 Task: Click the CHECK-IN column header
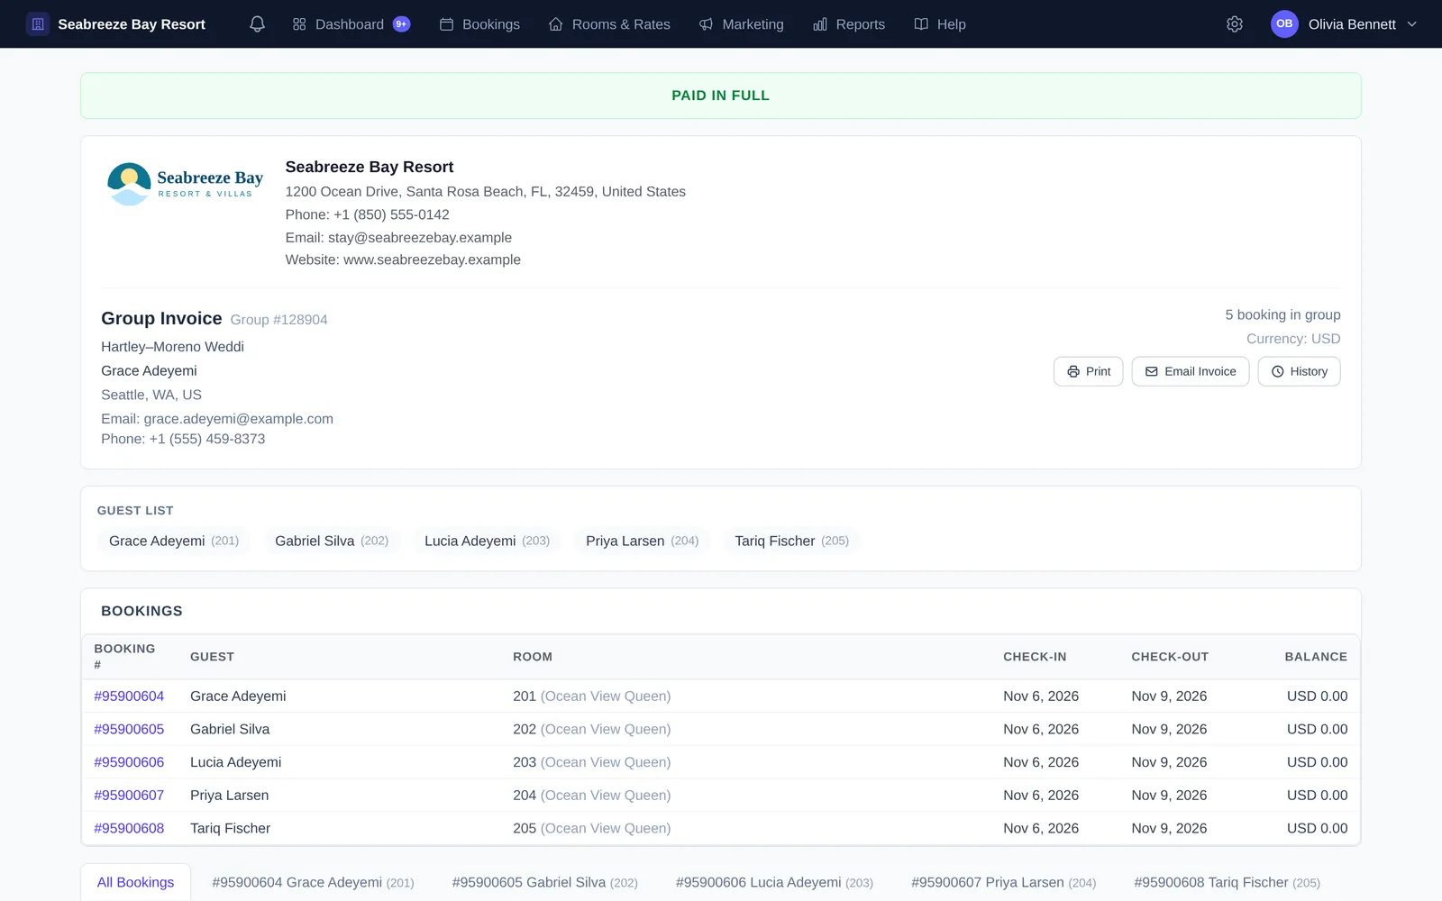(x=1035, y=657)
